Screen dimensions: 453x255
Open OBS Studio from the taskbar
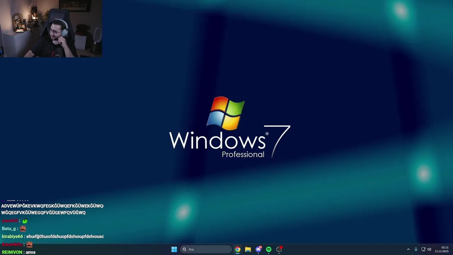pyautogui.click(x=279, y=249)
